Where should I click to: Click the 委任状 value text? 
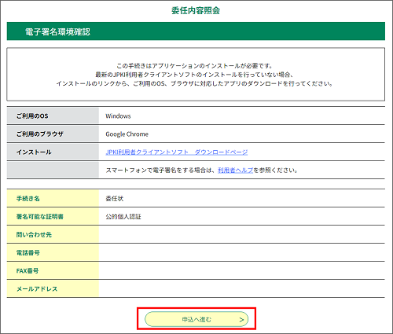point(115,198)
